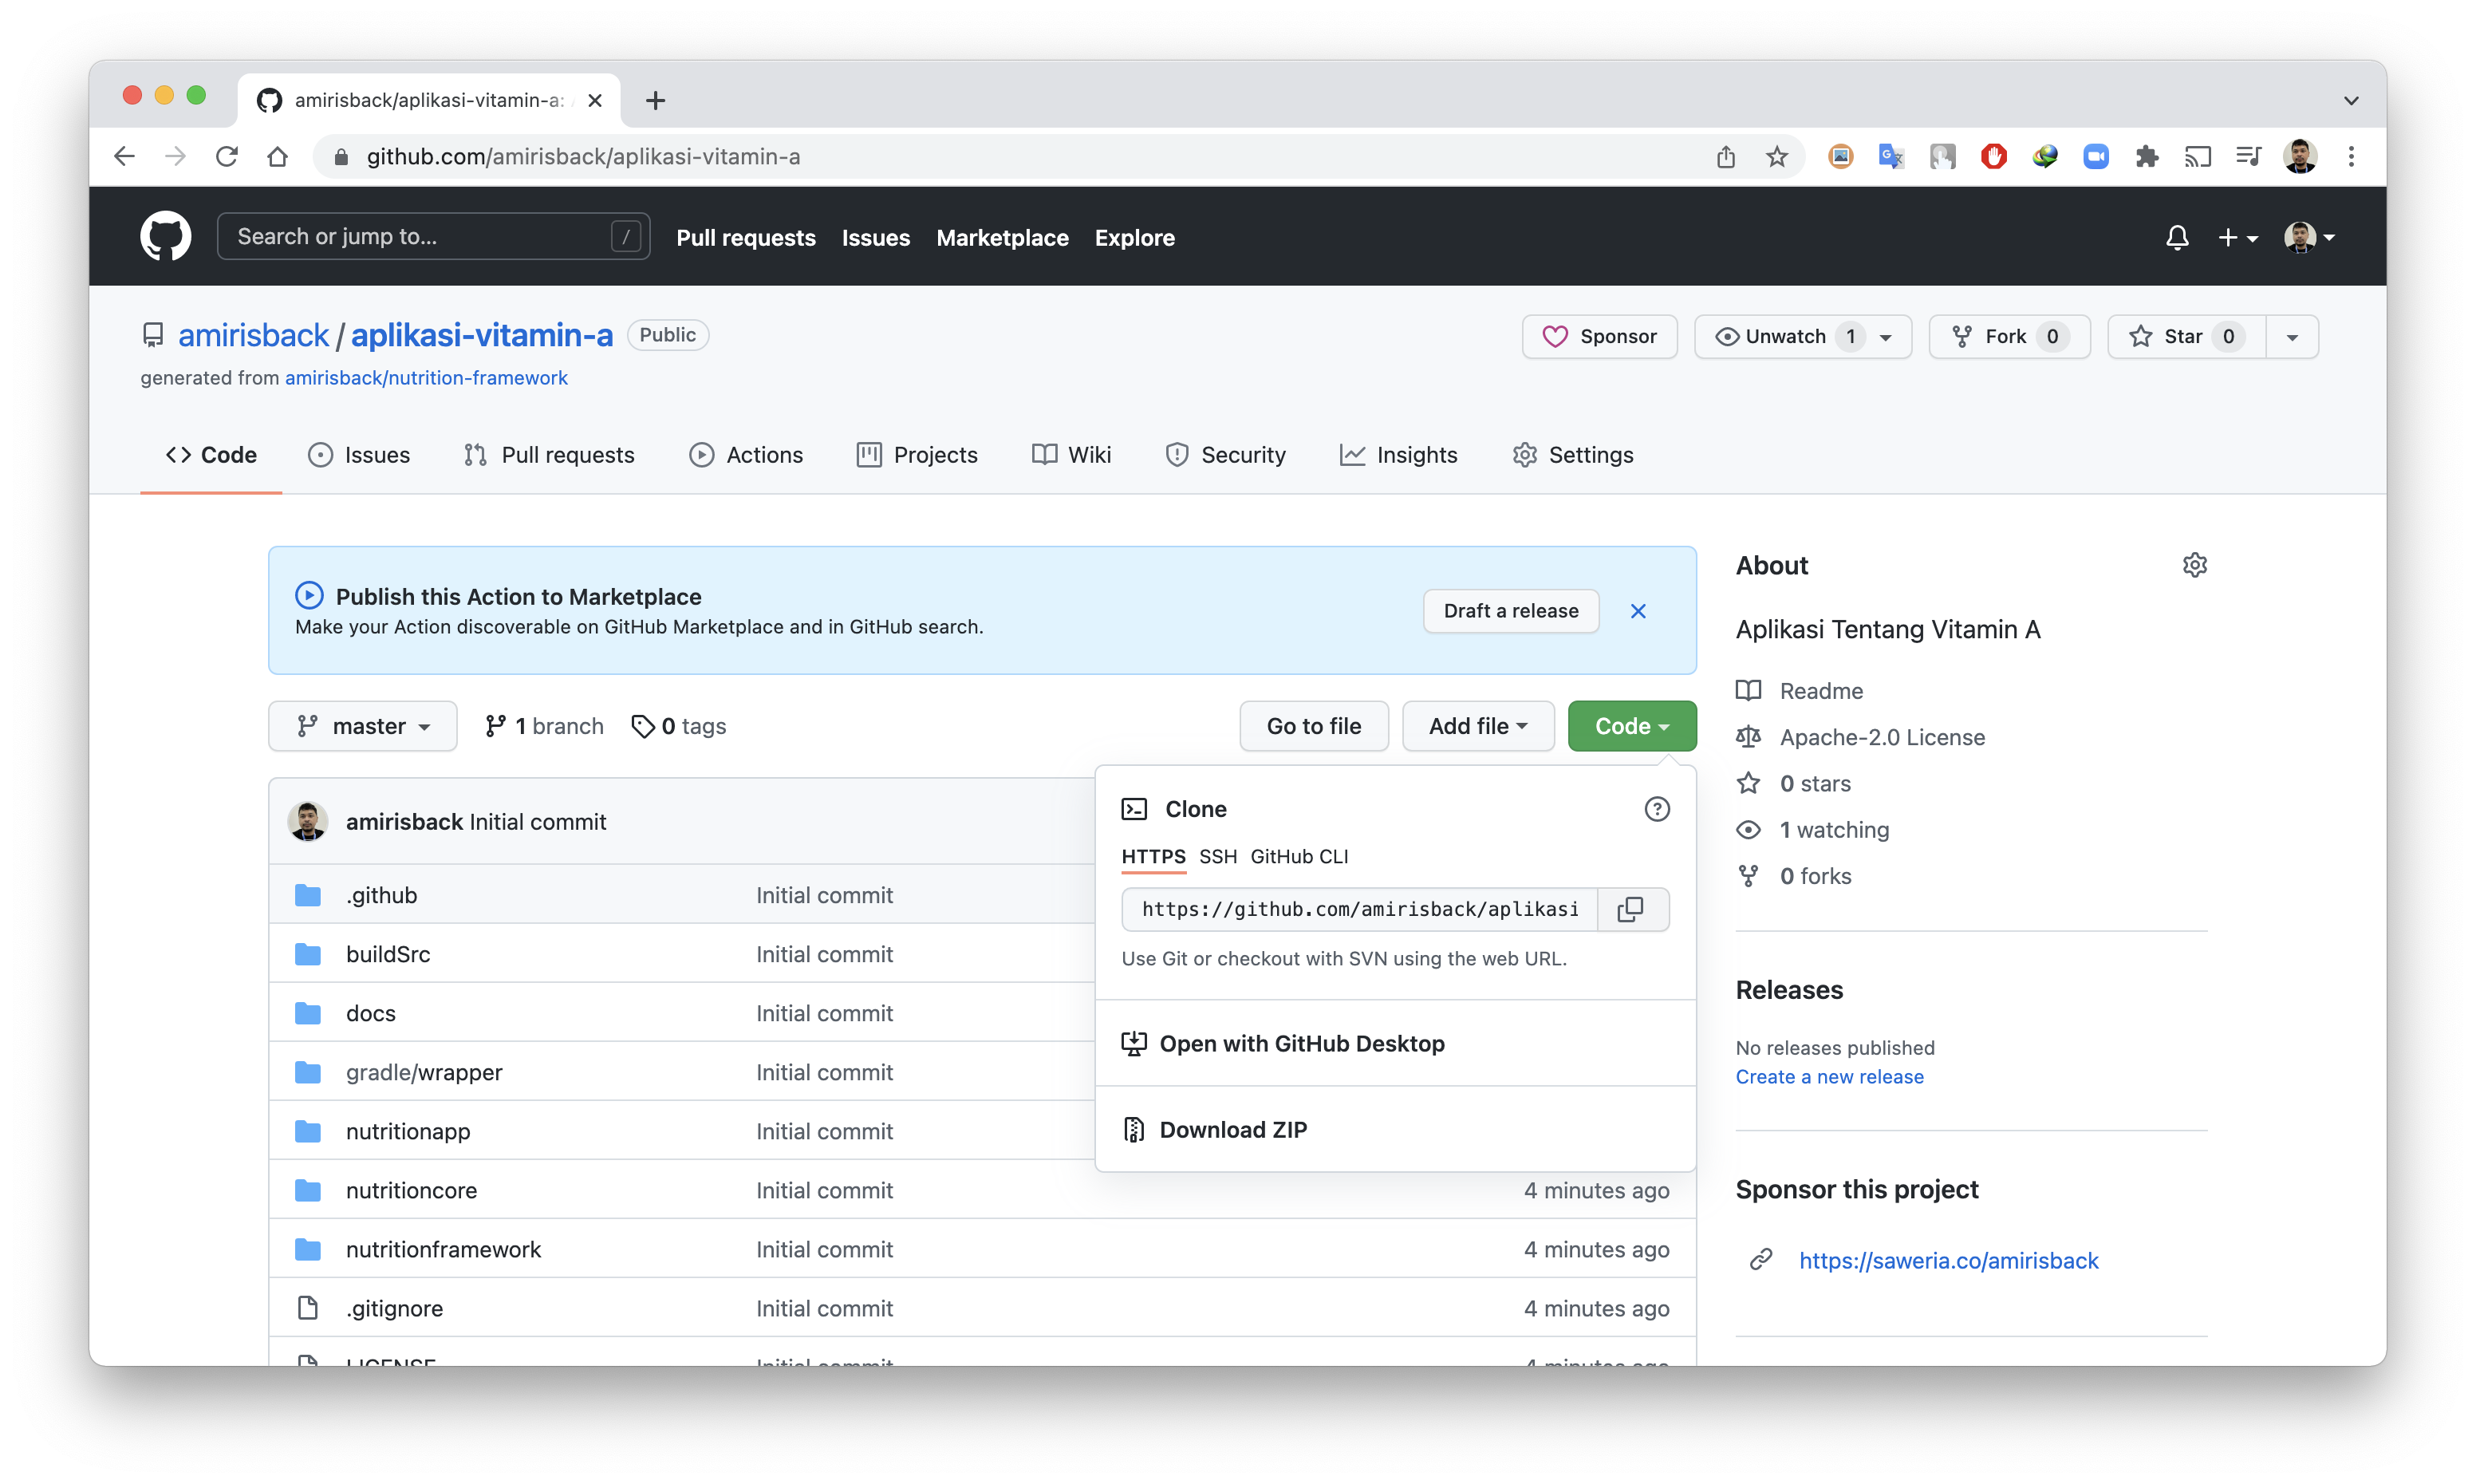Open the saweria.co/amirisback sponsor link
This screenshot has width=2476, height=1484.
click(1948, 1260)
